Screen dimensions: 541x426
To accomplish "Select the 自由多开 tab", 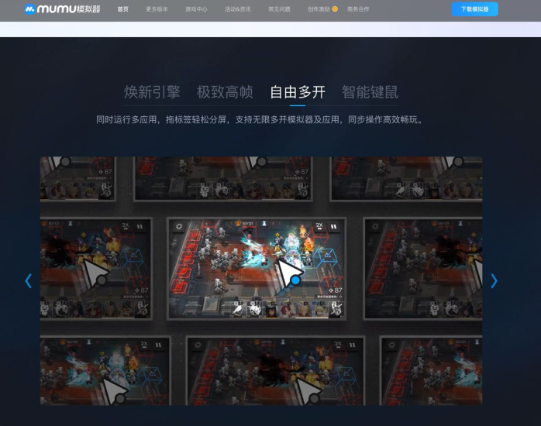I will (x=298, y=92).
